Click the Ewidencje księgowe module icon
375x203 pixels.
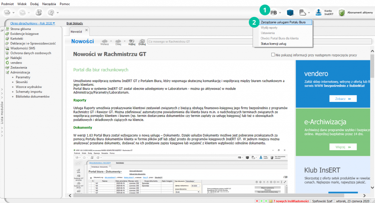[7, 34]
